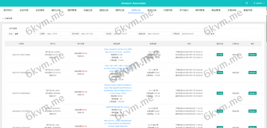This screenshot has width=267, height=128.
Task: Open the 模式分组 tab
Action: coord(56,10)
